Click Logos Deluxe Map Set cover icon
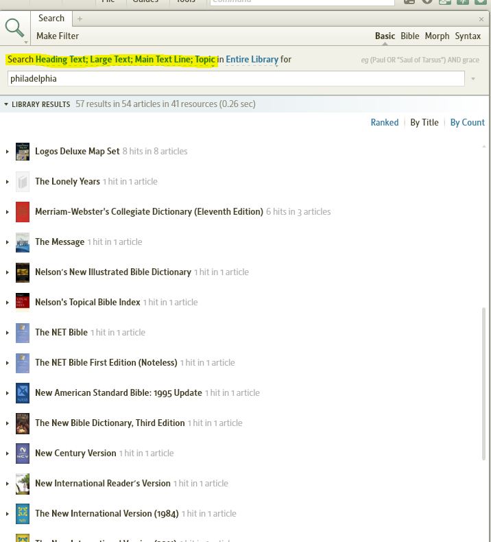The width and height of the screenshot is (491, 542). (x=23, y=152)
